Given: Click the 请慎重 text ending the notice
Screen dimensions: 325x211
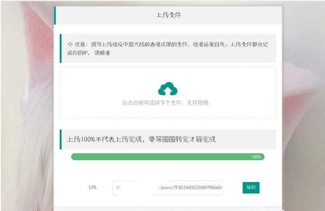Looking at the screenshot, I should (x=103, y=53).
